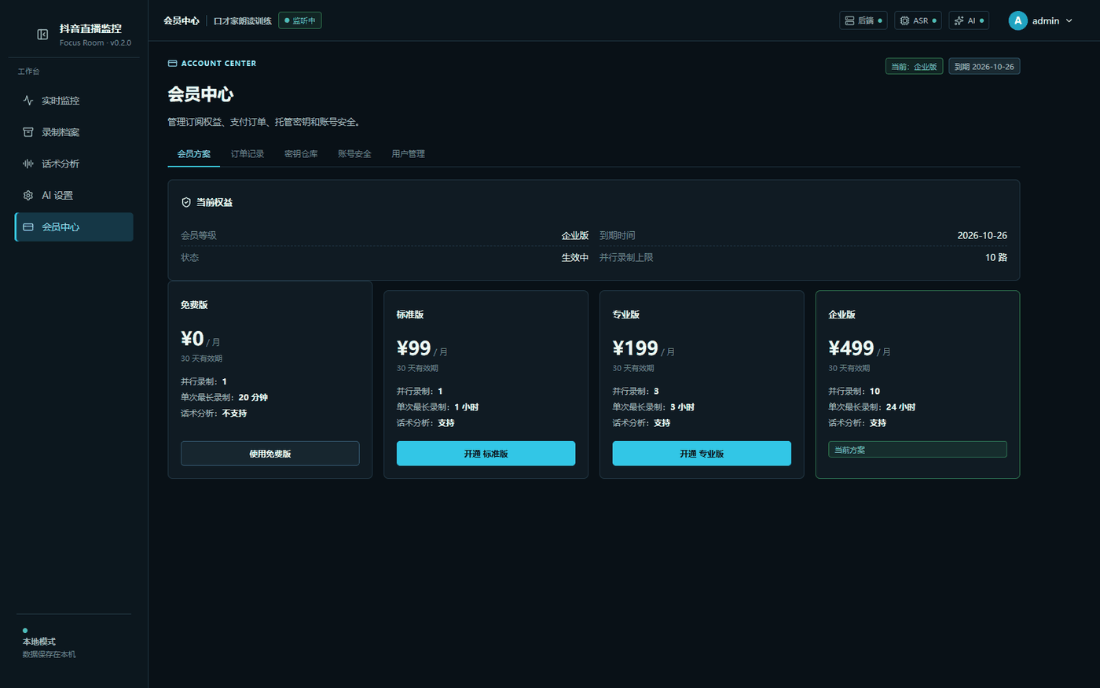Open 实时监控 in the sidebar

point(74,101)
